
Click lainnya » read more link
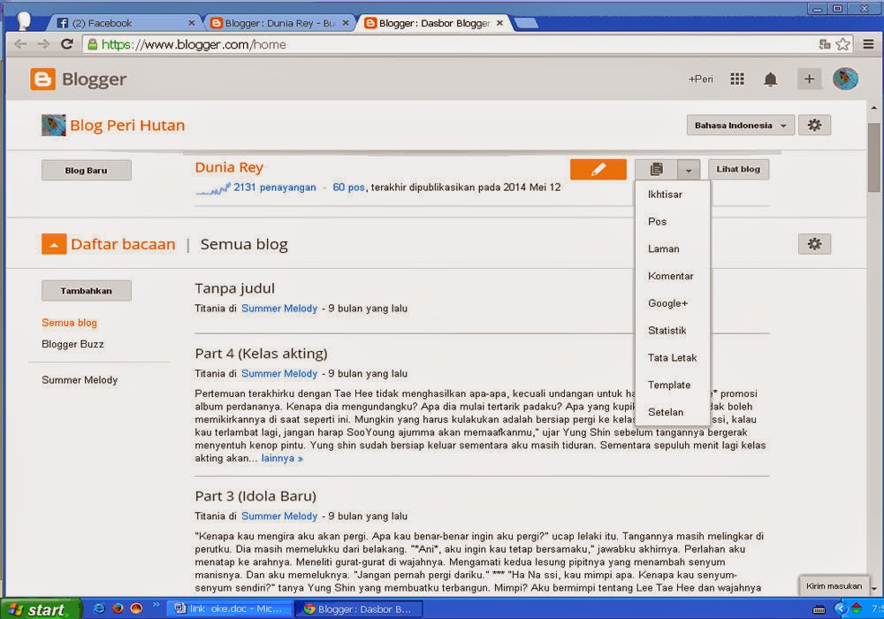point(282,458)
